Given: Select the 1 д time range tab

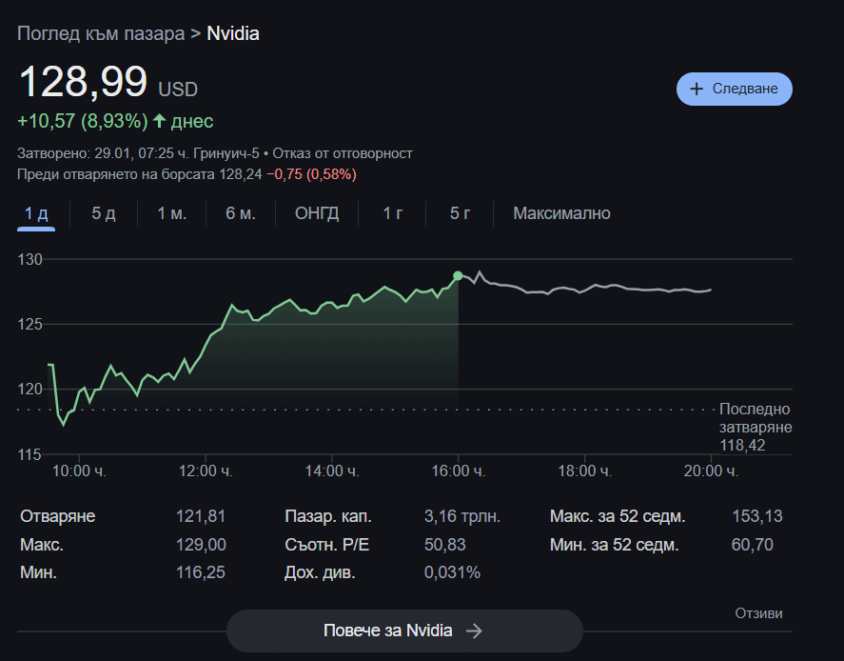Looking at the screenshot, I should [36, 213].
